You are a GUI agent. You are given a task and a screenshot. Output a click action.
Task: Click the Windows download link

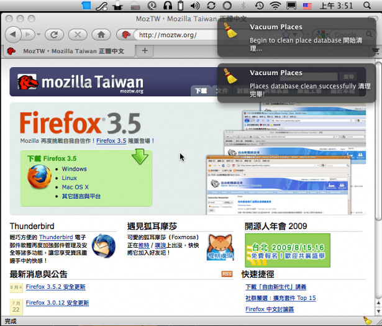(x=74, y=169)
